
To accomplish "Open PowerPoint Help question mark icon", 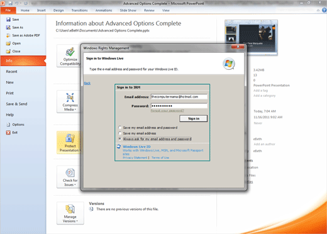I will pyautogui.click(x=324, y=10).
